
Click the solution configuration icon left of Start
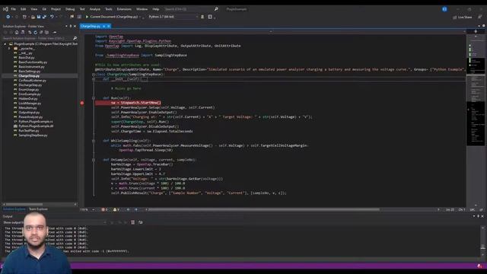point(79,17)
